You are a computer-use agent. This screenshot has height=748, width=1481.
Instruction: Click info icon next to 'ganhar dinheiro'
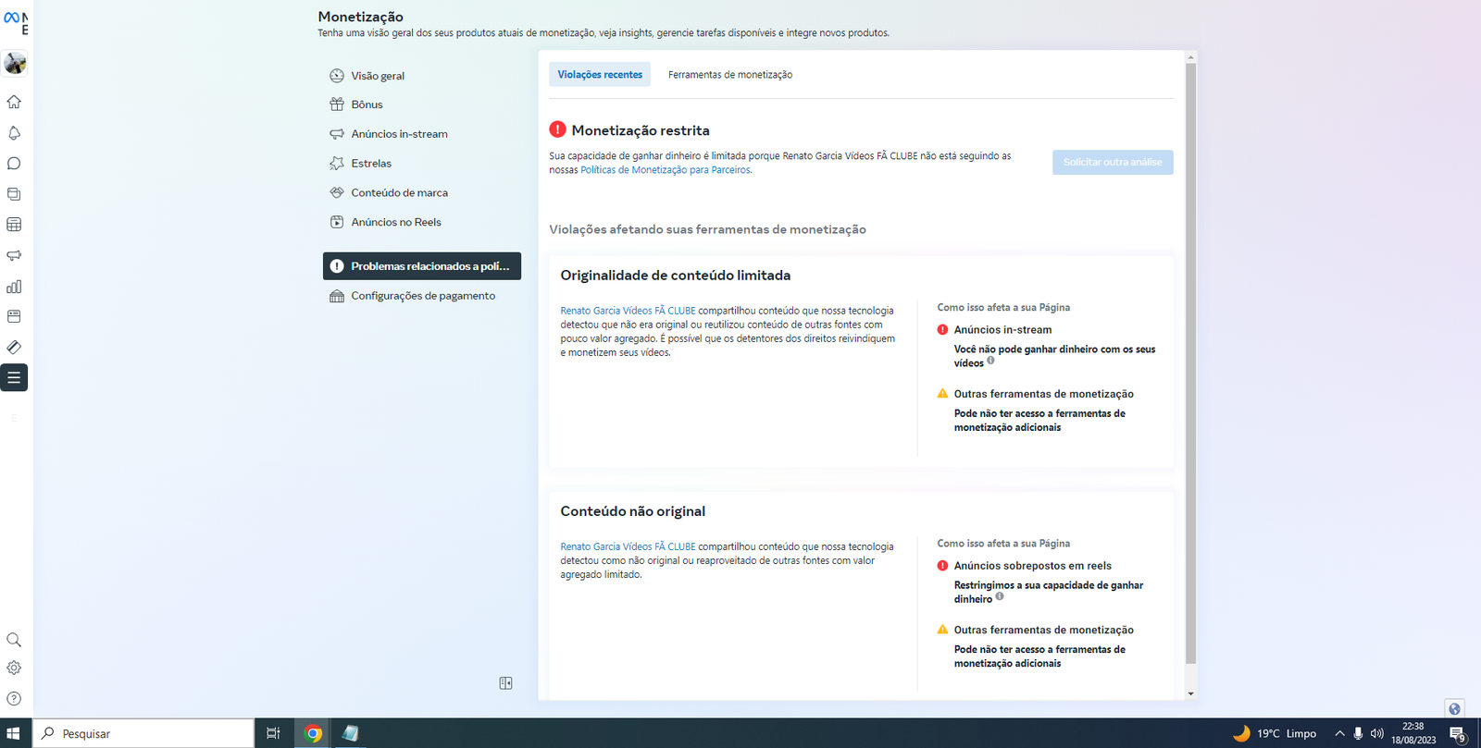(x=999, y=596)
